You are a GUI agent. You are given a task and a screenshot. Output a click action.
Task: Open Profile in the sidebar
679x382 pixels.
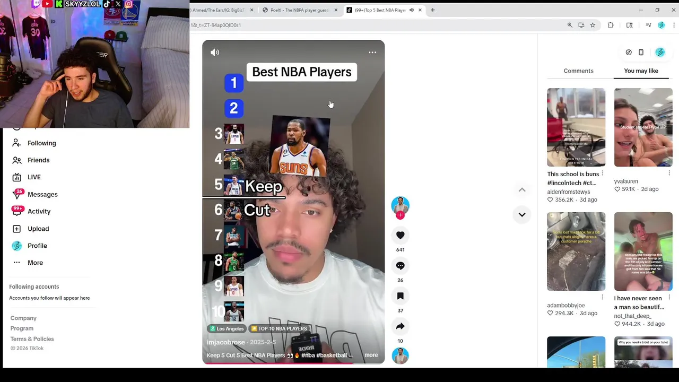tap(37, 246)
